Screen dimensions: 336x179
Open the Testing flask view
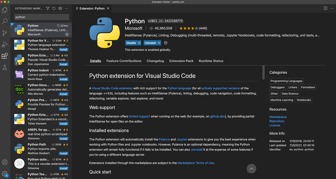pos(4,67)
